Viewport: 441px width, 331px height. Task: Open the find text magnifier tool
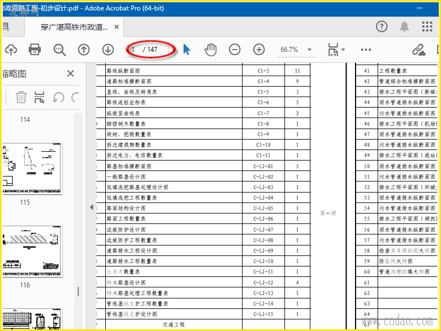tap(60, 50)
